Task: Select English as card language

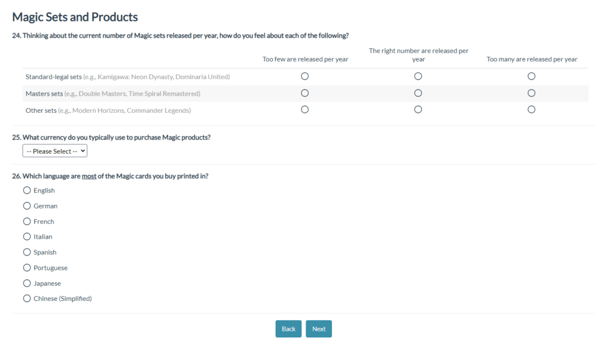Action: point(27,190)
